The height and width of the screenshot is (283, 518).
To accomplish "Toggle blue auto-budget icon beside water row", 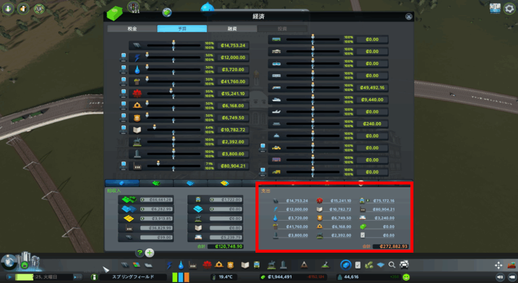I will 123,70.
